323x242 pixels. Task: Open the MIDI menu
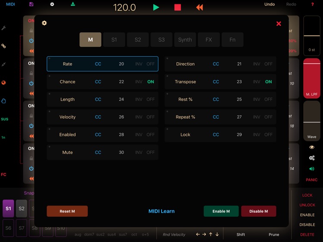coord(10,4)
